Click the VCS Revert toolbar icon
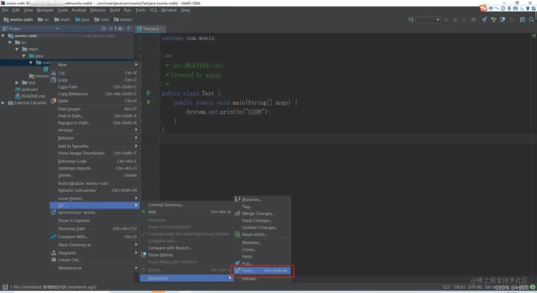The height and width of the screenshot is (293, 537). (x=511, y=20)
